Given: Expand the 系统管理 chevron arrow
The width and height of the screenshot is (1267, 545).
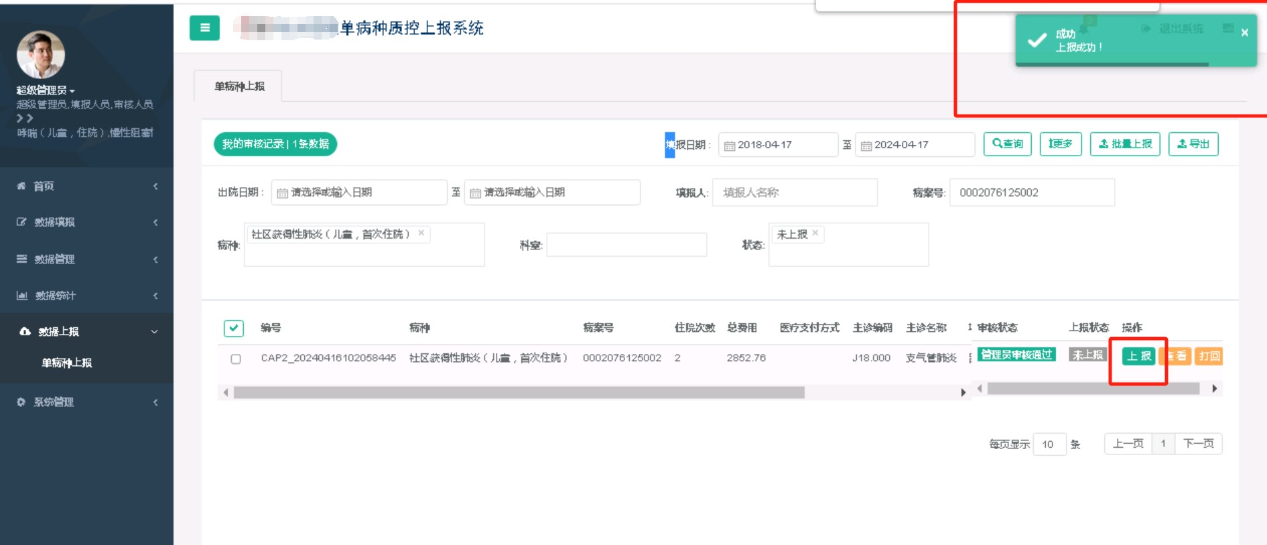Looking at the screenshot, I should point(155,402).
